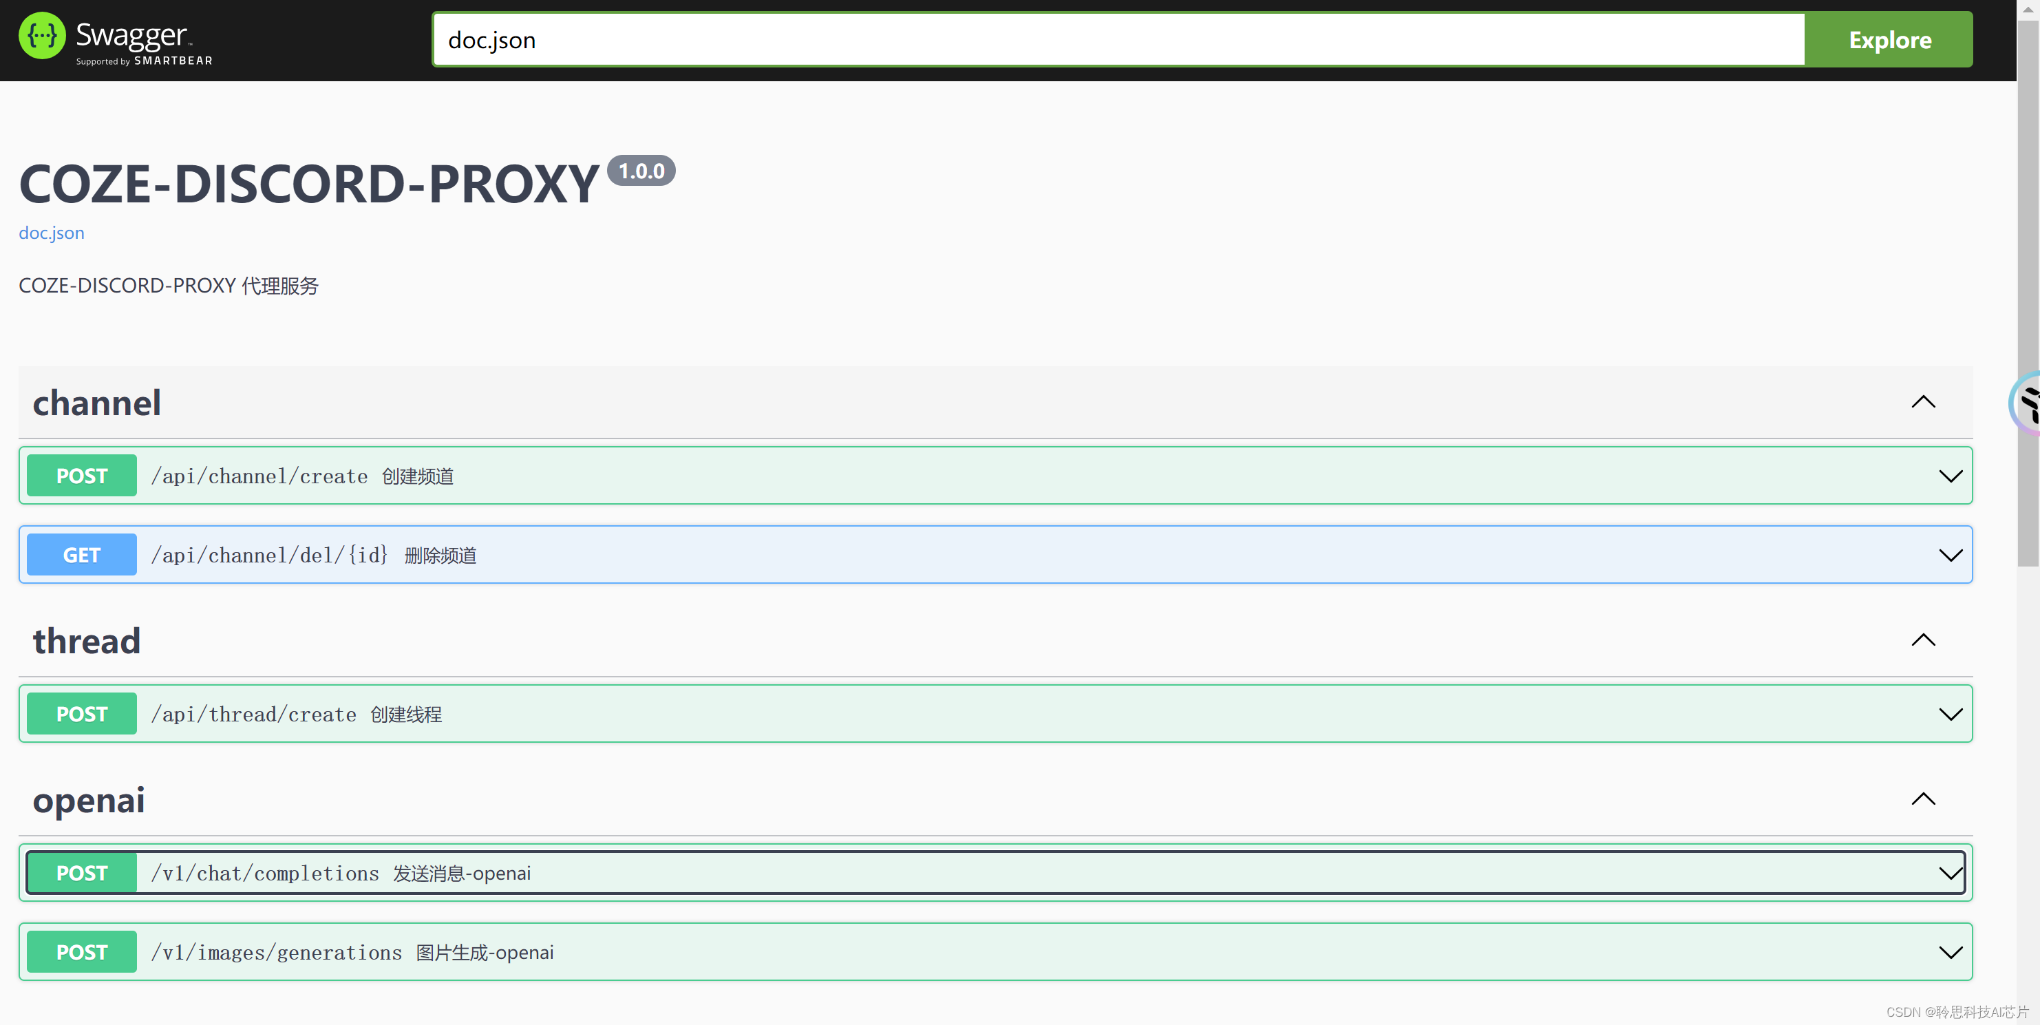Open the doc.json link under title
The height and width of the screenshot is (1025, 2040).
pyautogui.click(x=52, y=233)
